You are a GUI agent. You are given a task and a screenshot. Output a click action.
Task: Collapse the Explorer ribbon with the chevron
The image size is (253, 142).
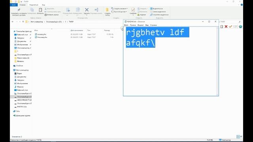tap(239, 5)
